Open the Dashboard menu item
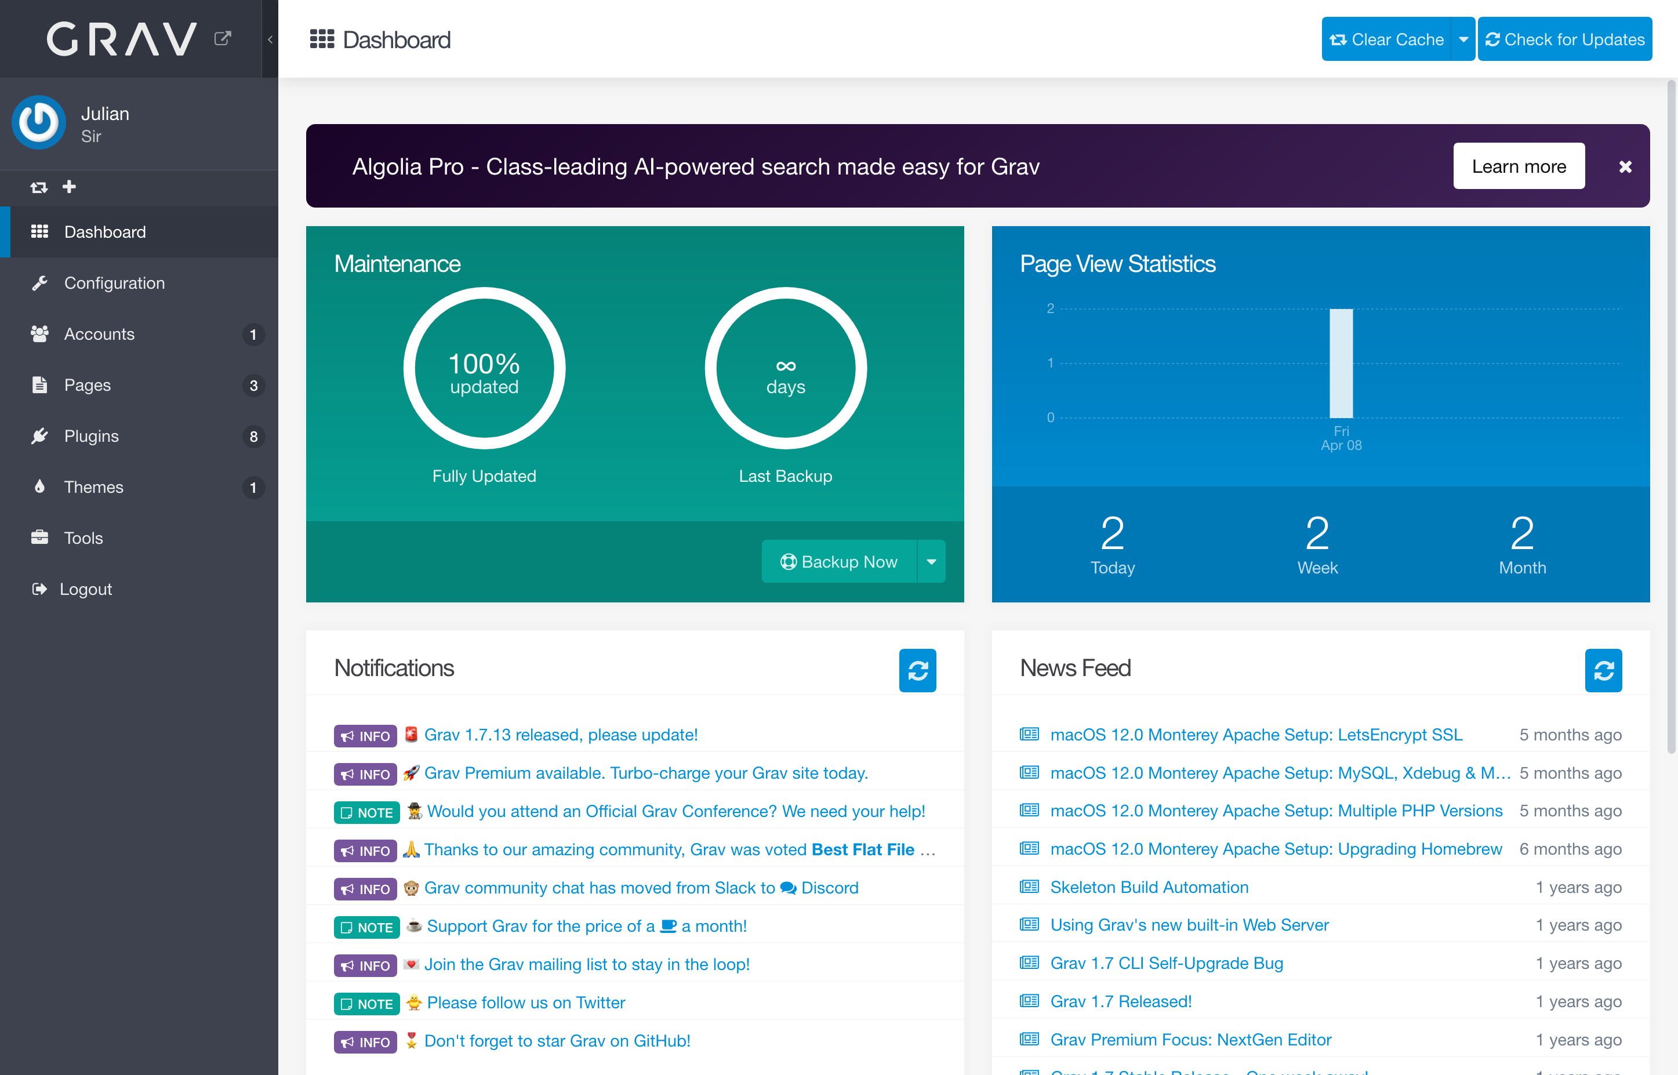 (140, 232)
